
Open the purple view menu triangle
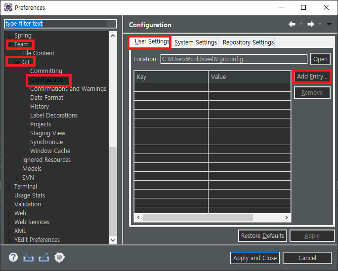[x=329, y=24]
